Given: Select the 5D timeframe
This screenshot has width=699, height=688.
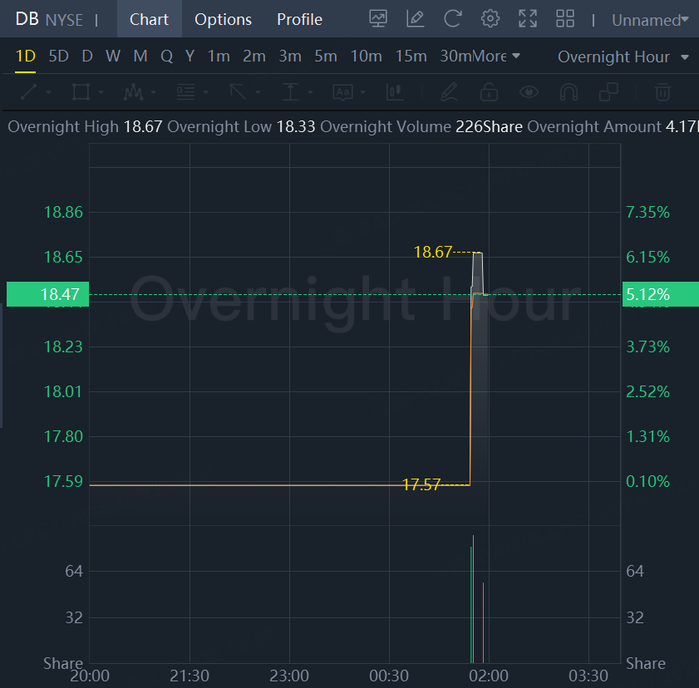Looking at the screenshot, I should (58, 57).
